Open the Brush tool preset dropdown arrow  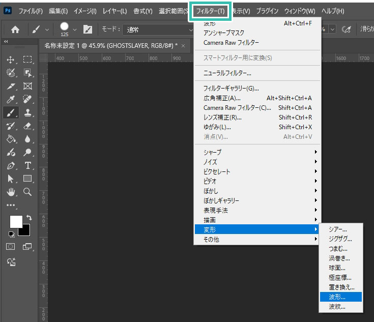click(47, 30)
